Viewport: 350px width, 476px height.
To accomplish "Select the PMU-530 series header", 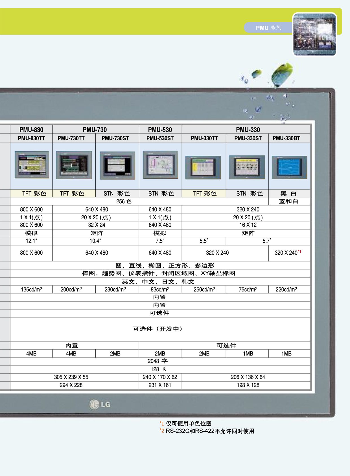I will (160, 129).
